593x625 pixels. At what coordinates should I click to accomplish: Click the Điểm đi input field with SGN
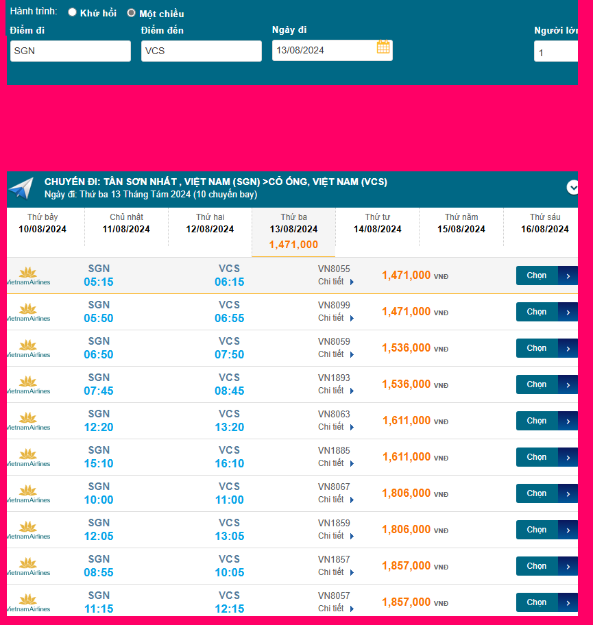70,51
